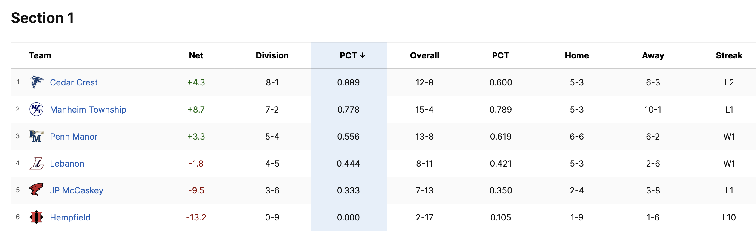Click the sort arrow beside division PCT
Viewport: 756px width, 234px height.
pyautogui.click(x=363, y=55)
